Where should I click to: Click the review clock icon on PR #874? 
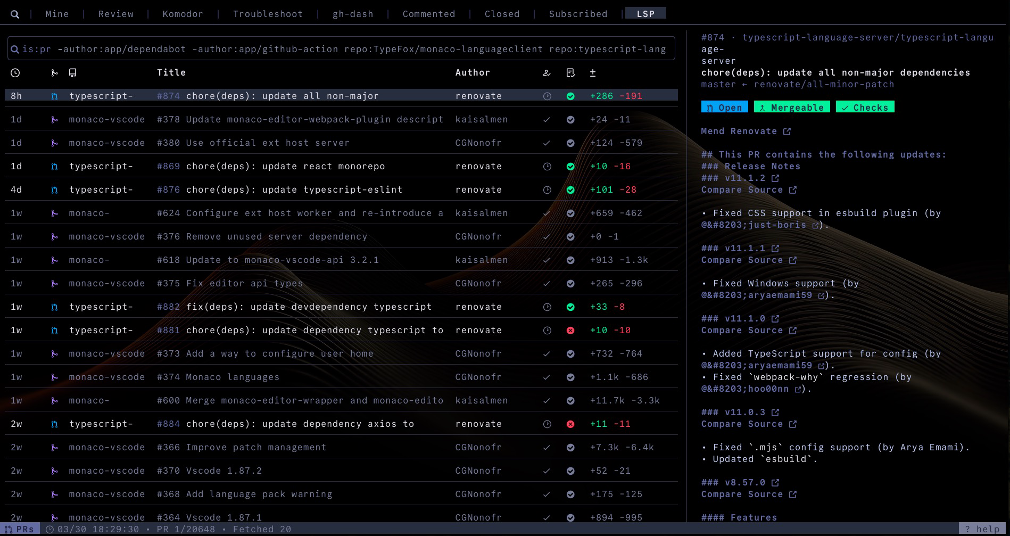click(x=547, y=96)
